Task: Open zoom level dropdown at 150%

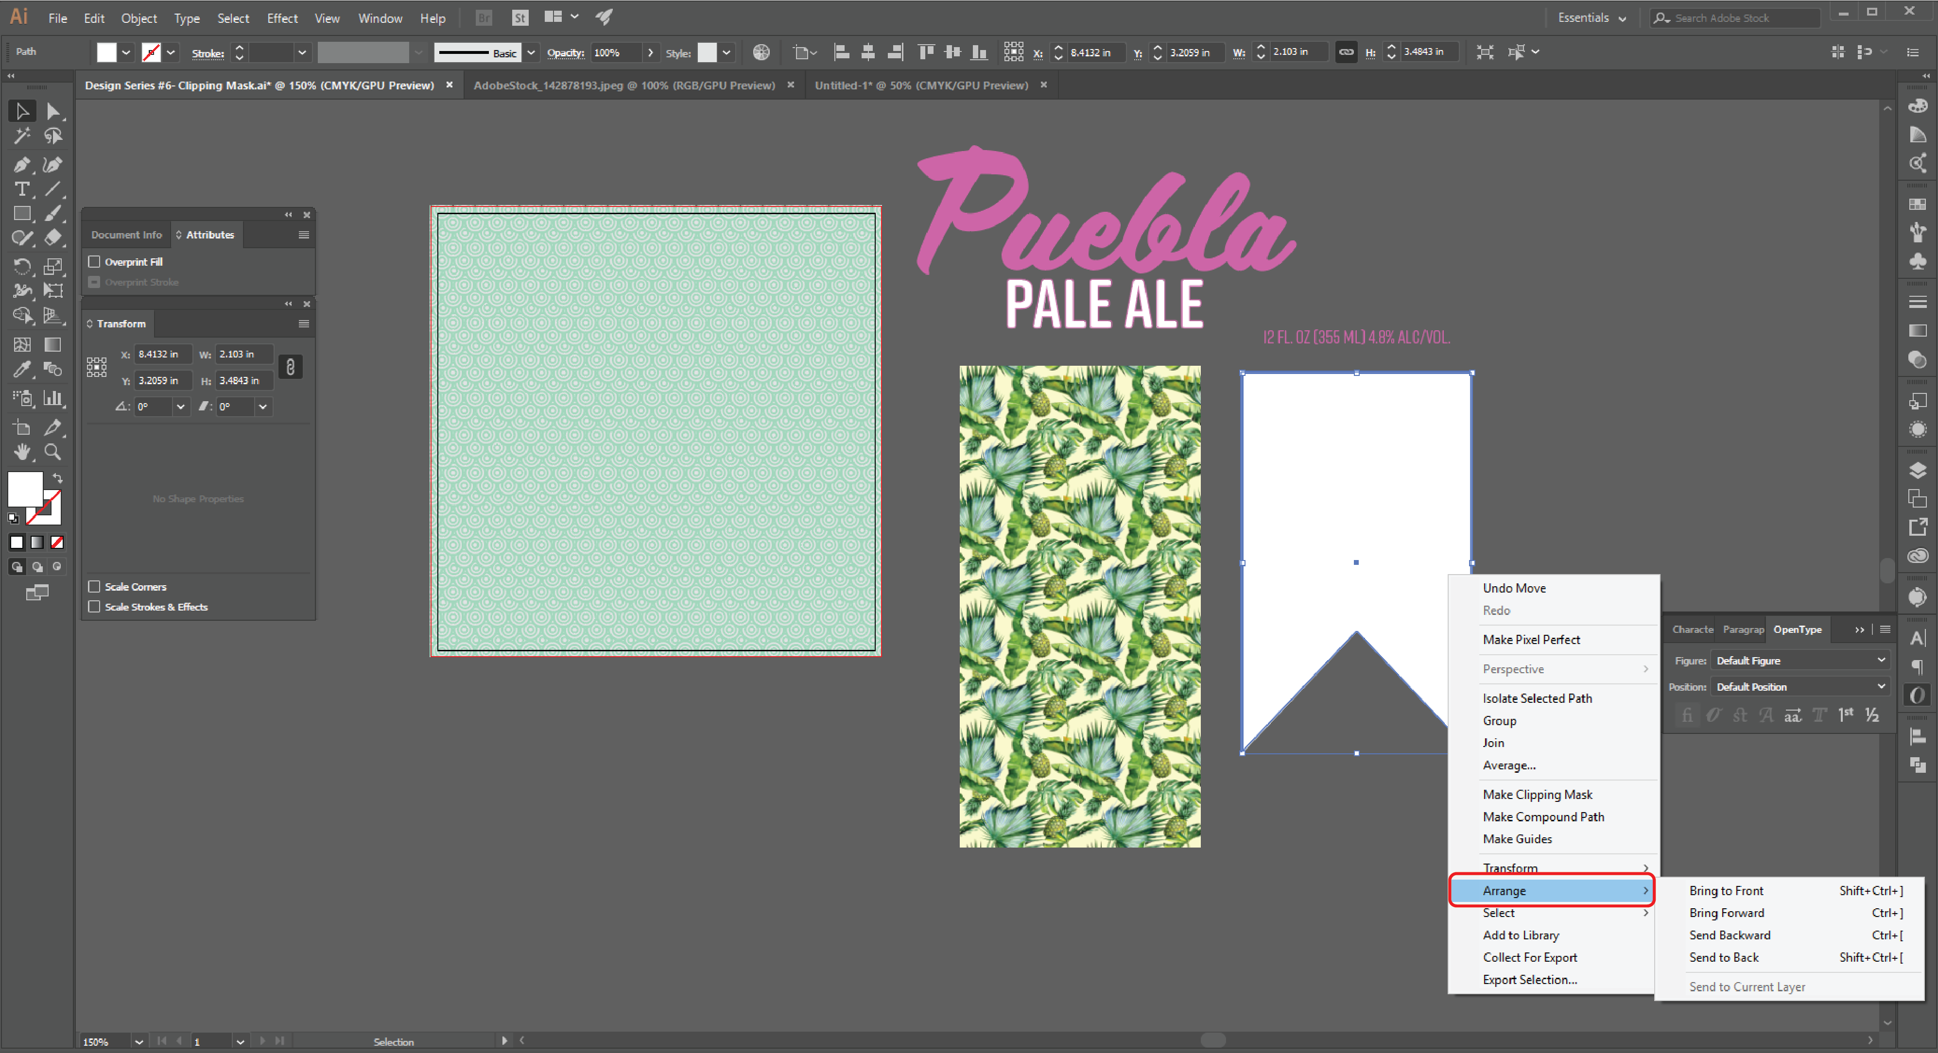Action: tap(138, 1042)
